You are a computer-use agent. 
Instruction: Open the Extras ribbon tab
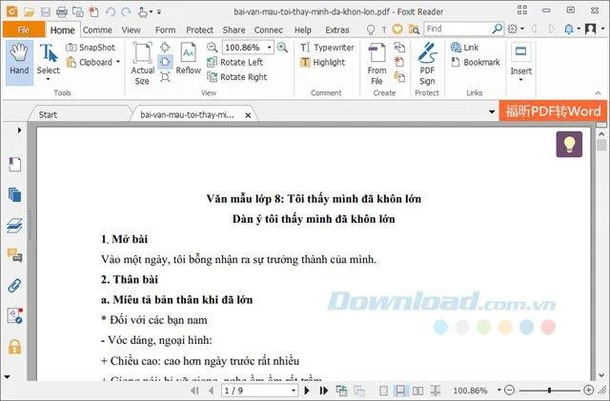[x=336, y=30]
